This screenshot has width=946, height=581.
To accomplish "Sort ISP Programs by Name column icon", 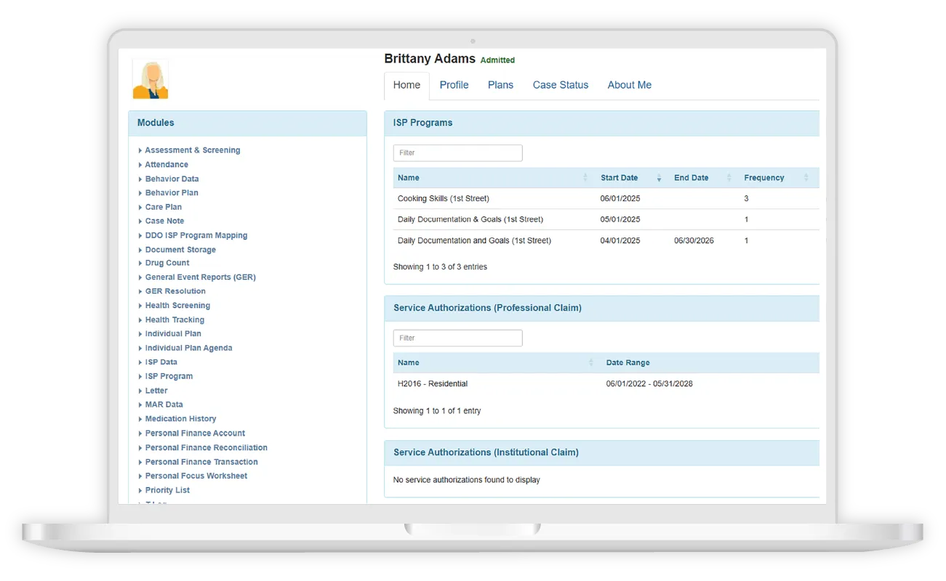I will [x=585, y=178].
